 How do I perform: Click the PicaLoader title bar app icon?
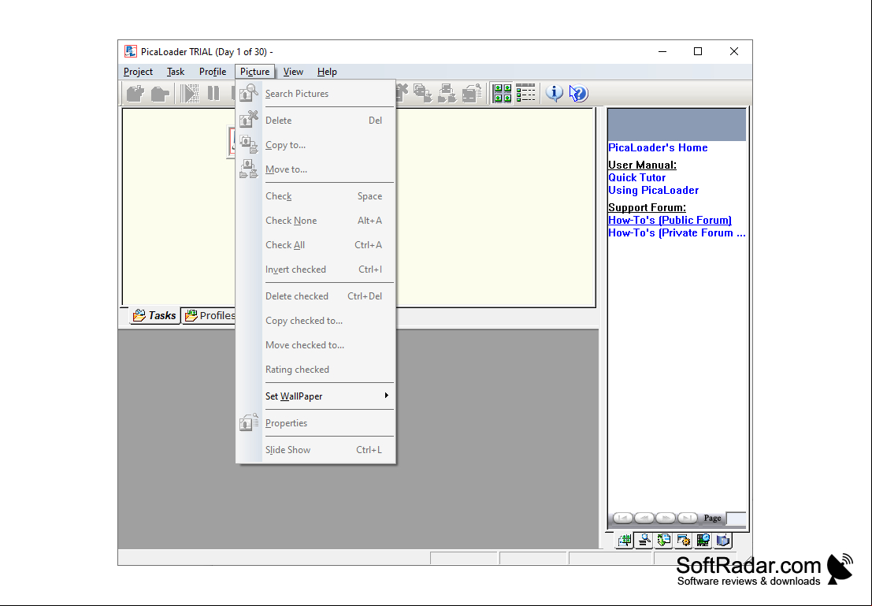coord(130,52)
